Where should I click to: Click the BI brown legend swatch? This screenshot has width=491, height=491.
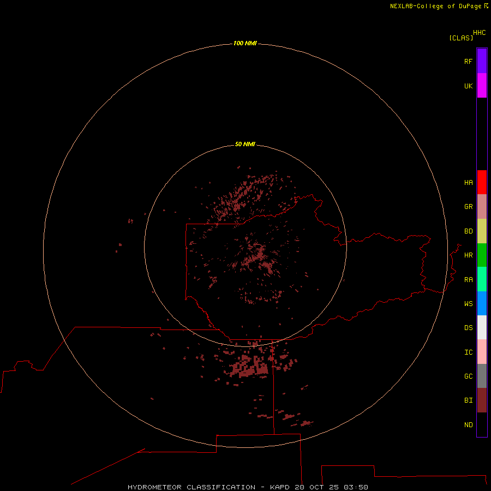pyautogui.click(x=482, y=400)
